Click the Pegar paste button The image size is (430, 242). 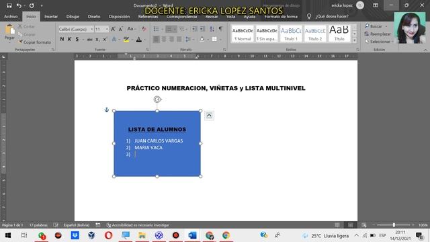tap(9, 33)
